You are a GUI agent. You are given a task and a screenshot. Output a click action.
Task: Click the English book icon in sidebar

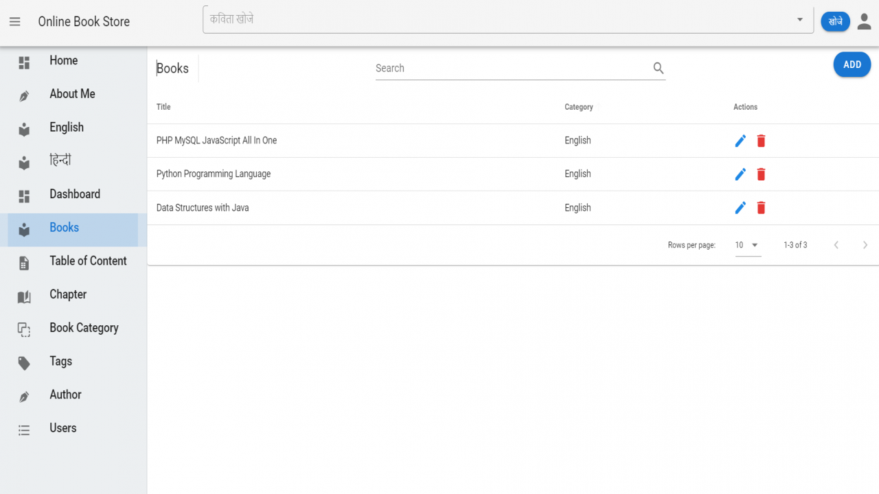click(x=24, y=130)
